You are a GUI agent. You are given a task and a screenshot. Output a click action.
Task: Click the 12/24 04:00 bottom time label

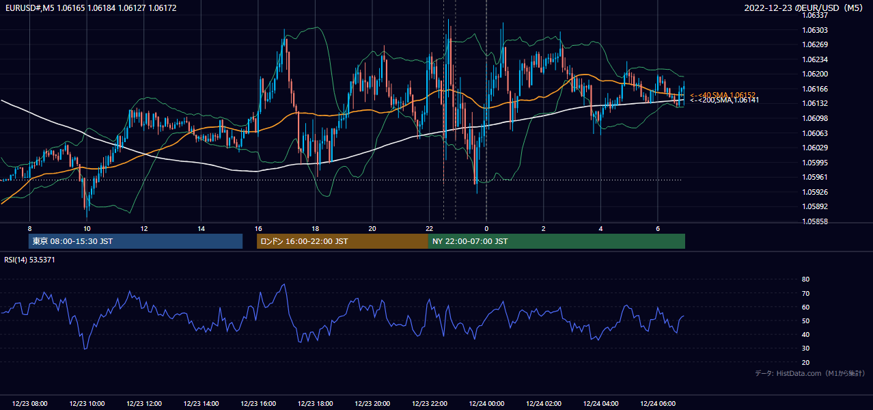tap(600, 404)
